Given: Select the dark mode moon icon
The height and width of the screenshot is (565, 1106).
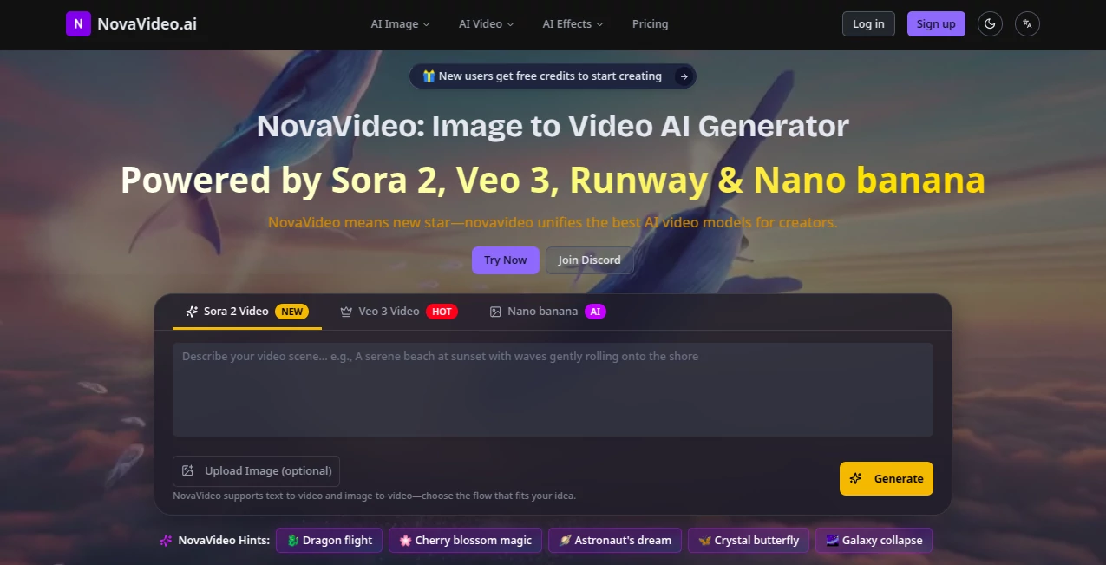Looking at the screenshot, I should 990,23.
